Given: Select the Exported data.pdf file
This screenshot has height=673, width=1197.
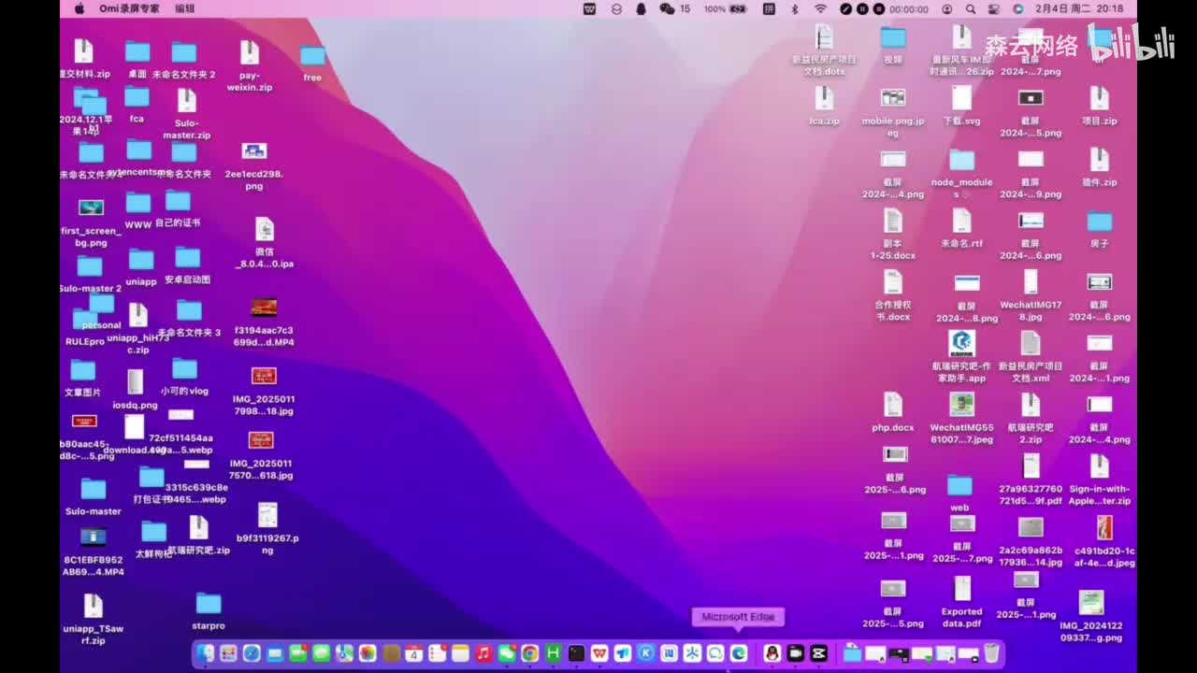Looking at the screenshot, I should 961,602.
